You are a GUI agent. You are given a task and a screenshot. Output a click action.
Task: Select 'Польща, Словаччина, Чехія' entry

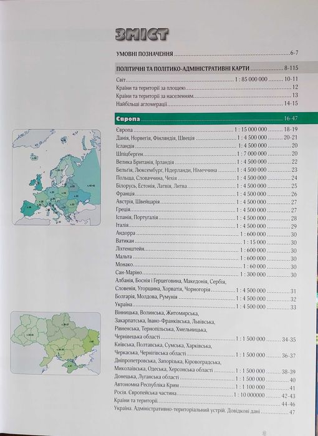pos(206,178)
